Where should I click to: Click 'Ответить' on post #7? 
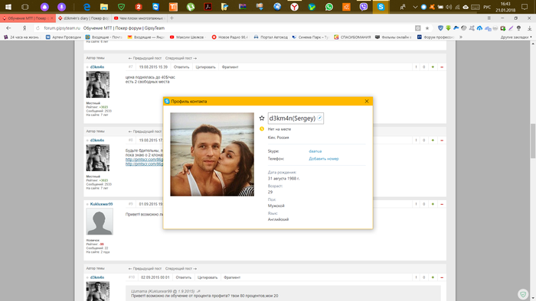(x=181, y=67)
